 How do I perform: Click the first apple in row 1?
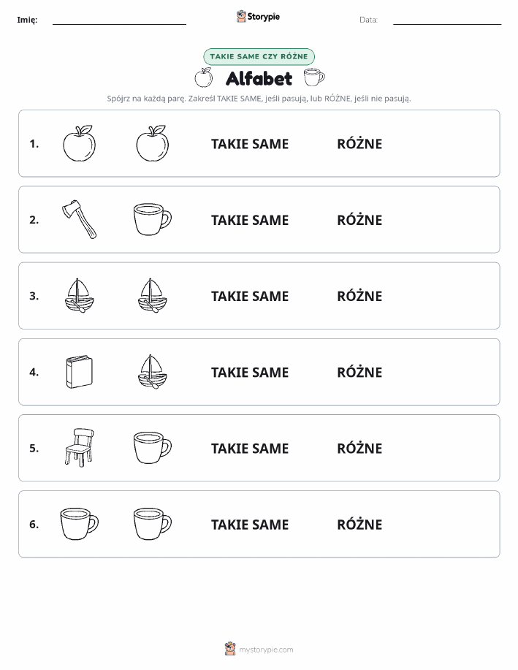coord(79,143)
